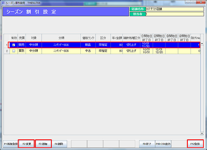Export using the F10 CSV出力 button
This screenshot has width=207, height=150.
click(163, 144)
